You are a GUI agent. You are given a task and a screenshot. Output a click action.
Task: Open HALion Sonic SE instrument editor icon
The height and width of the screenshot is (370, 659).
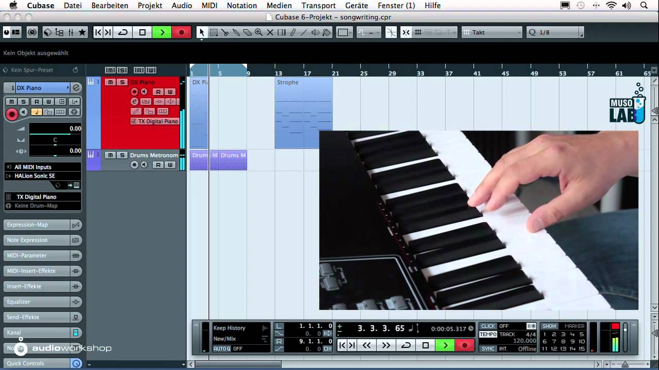[76, 185]
